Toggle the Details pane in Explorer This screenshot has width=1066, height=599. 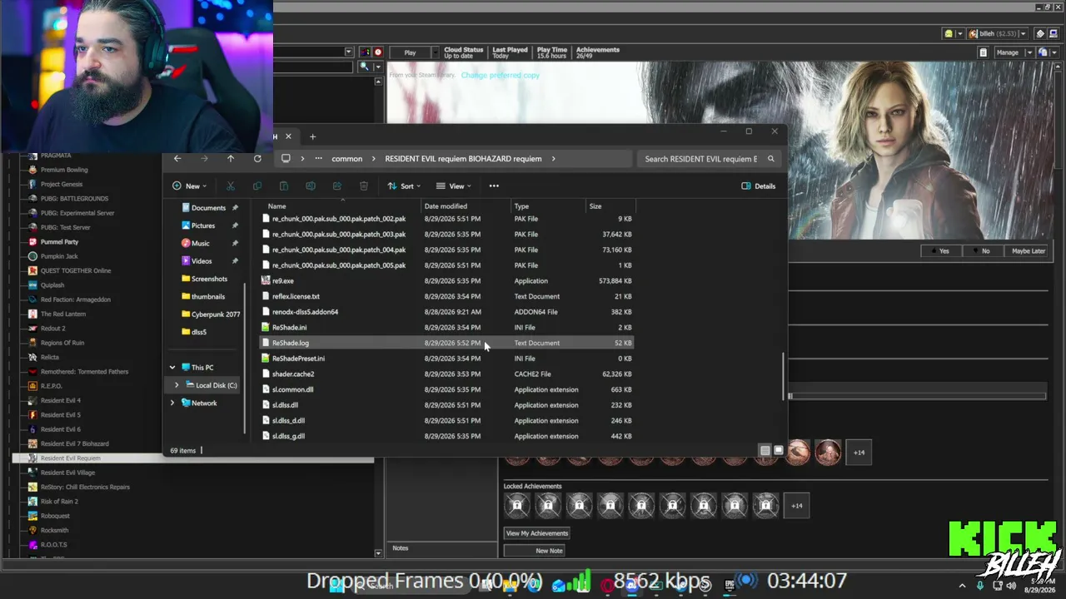[x=758, y=186]
